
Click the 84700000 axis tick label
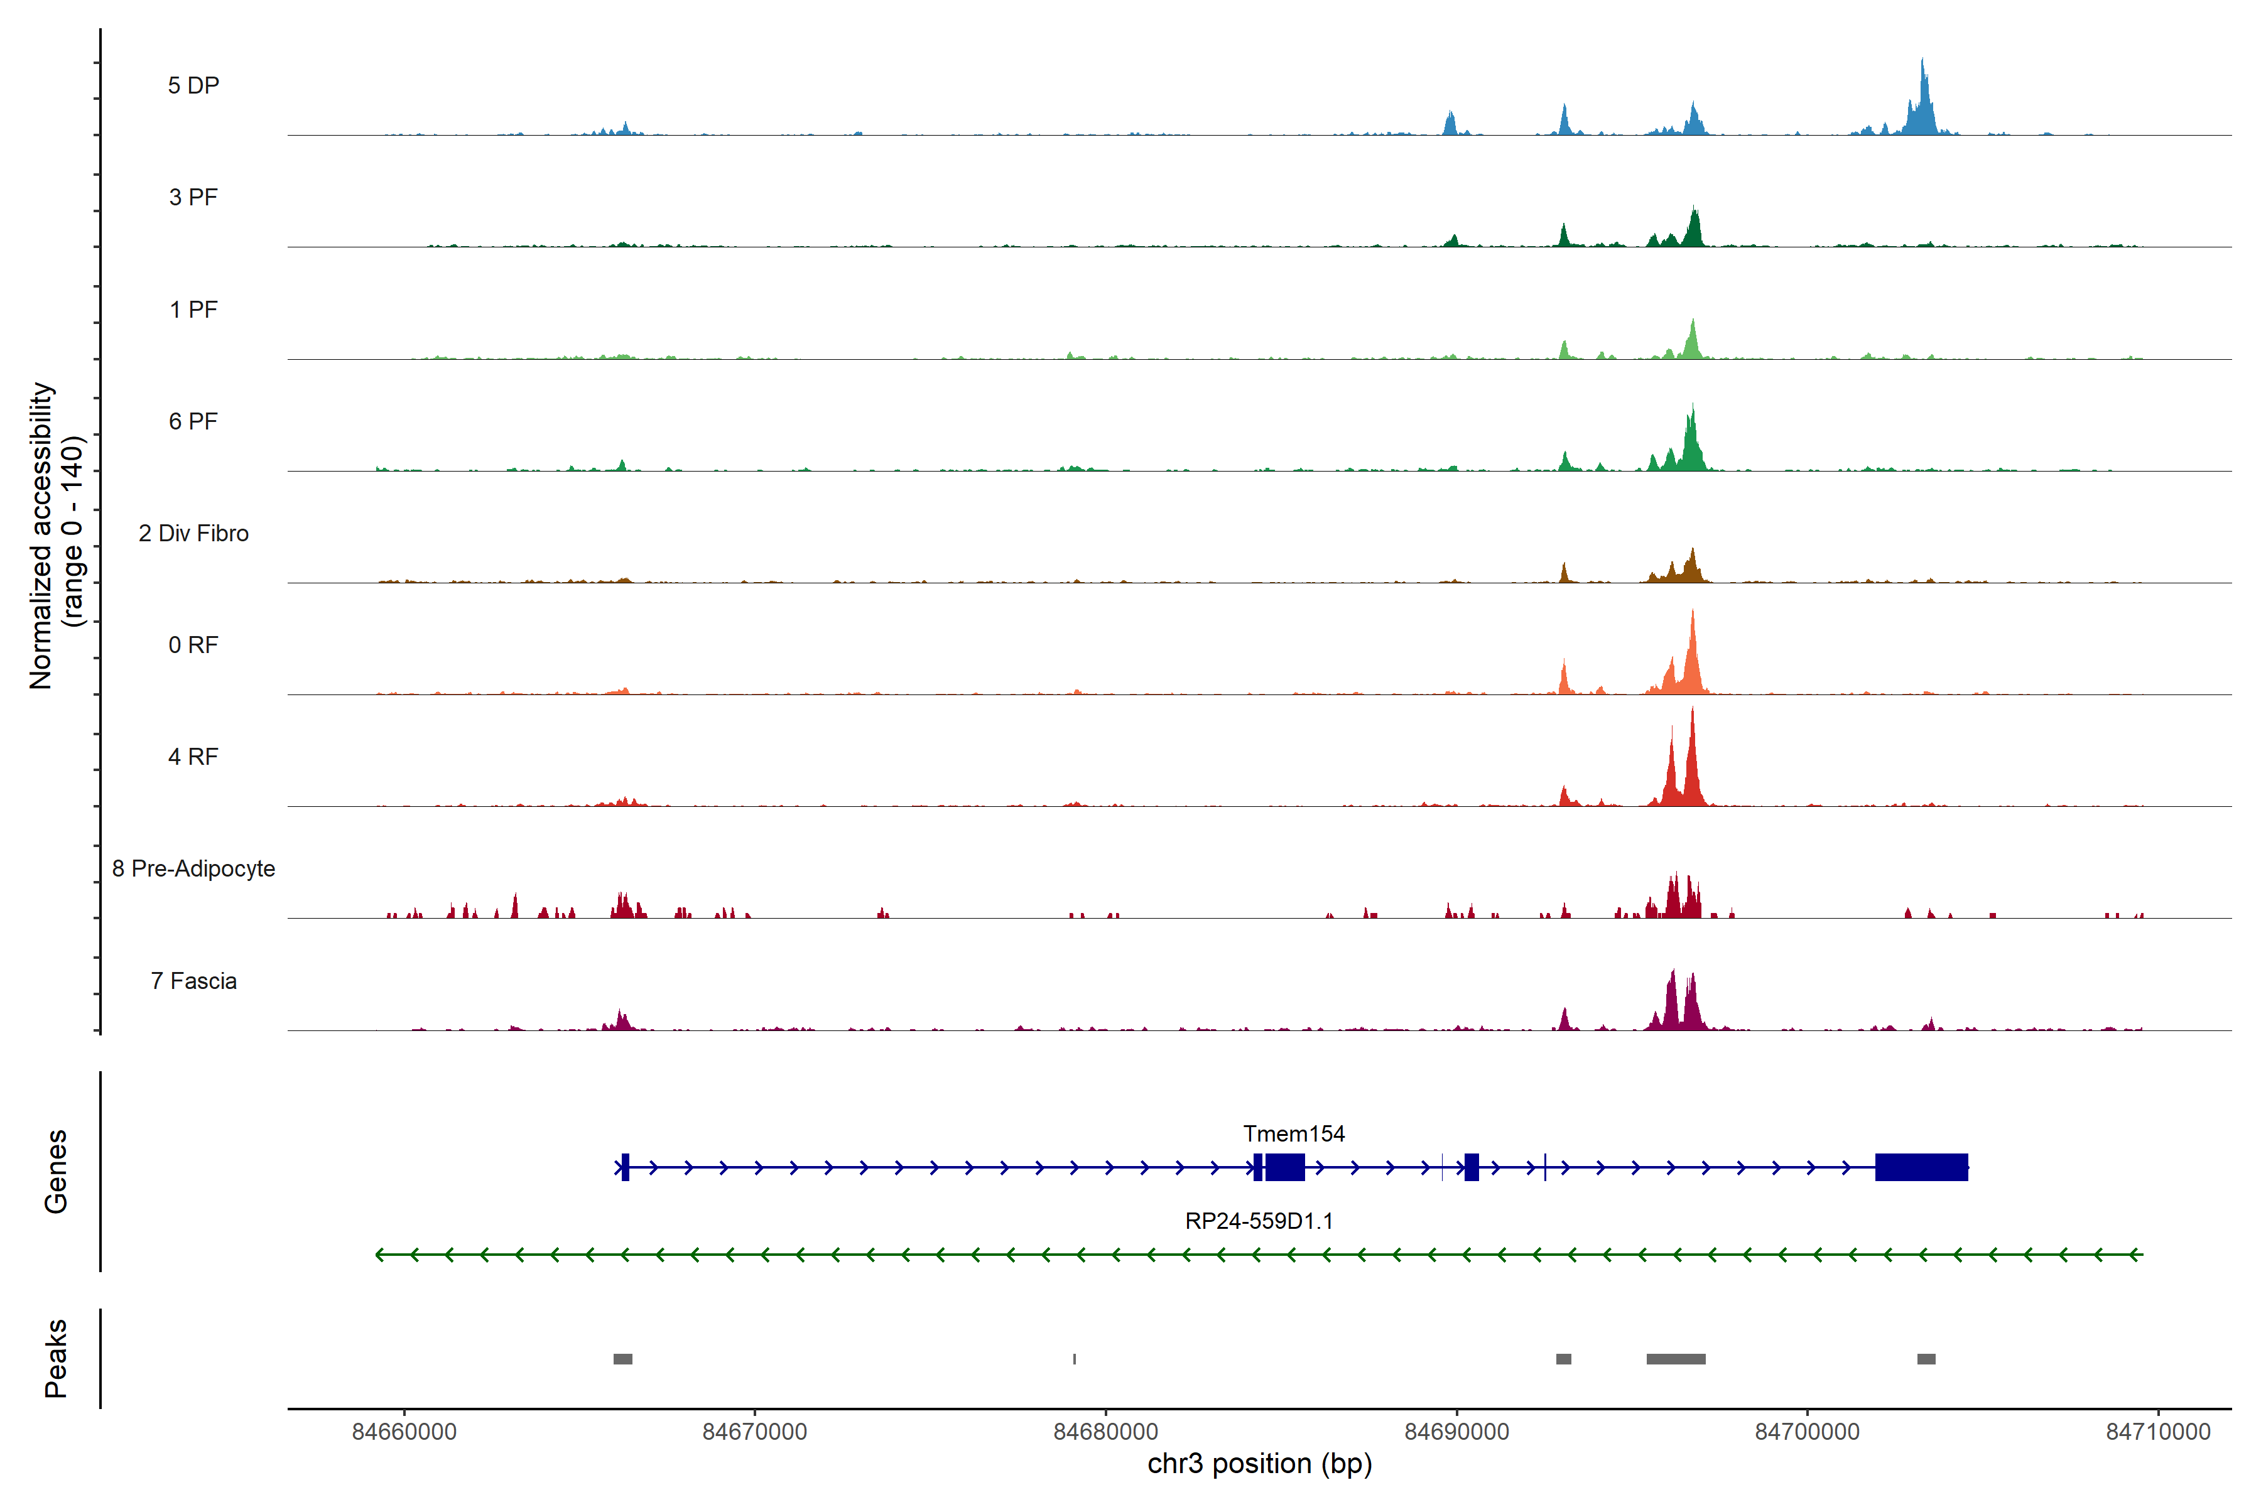[1808, 1431]
